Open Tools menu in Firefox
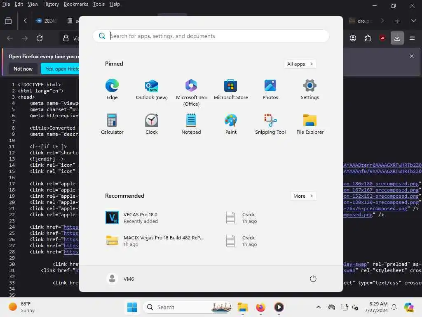 99,4
